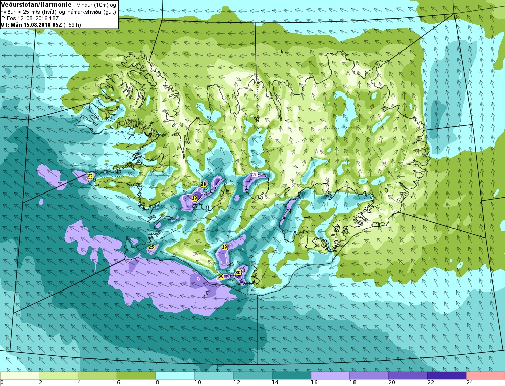This screenshot has height=386, width=505.
Task: Click the legend scale number 22
Action: 431,383
